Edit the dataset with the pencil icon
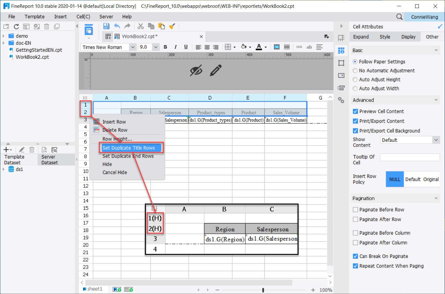445x294 pixels. click(22, 150)
